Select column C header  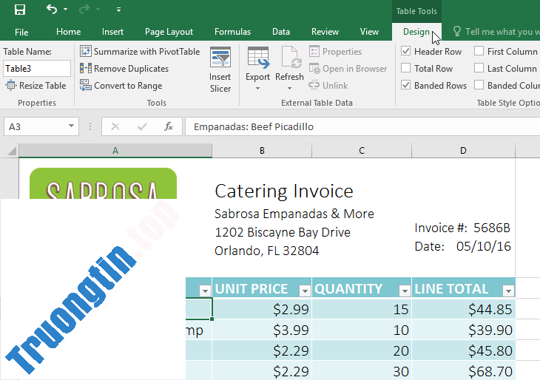point(362,151)
